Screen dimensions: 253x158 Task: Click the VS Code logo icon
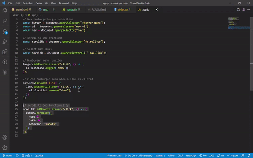tap(3, 3)
